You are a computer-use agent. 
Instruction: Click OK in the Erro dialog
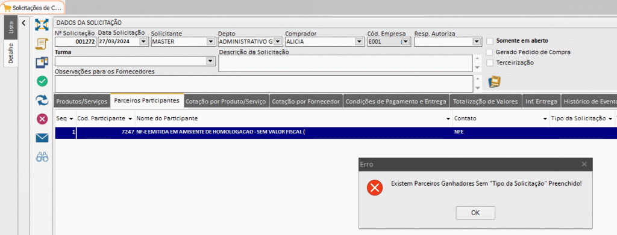(x=475, y=213)
